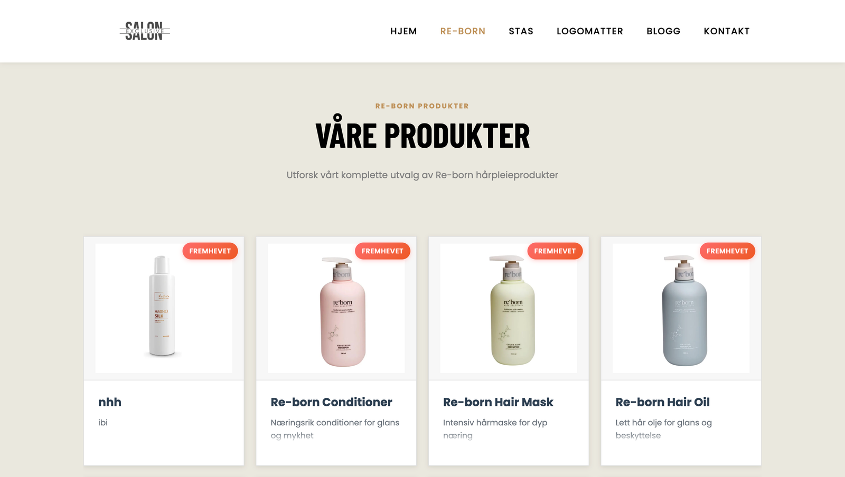Click FREMHEVET badge on the Hair Mask card

[555, 251]
